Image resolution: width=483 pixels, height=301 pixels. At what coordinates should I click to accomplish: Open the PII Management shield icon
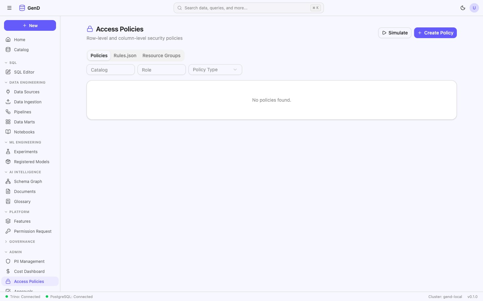pyautogui.click(x=8, y=261)
